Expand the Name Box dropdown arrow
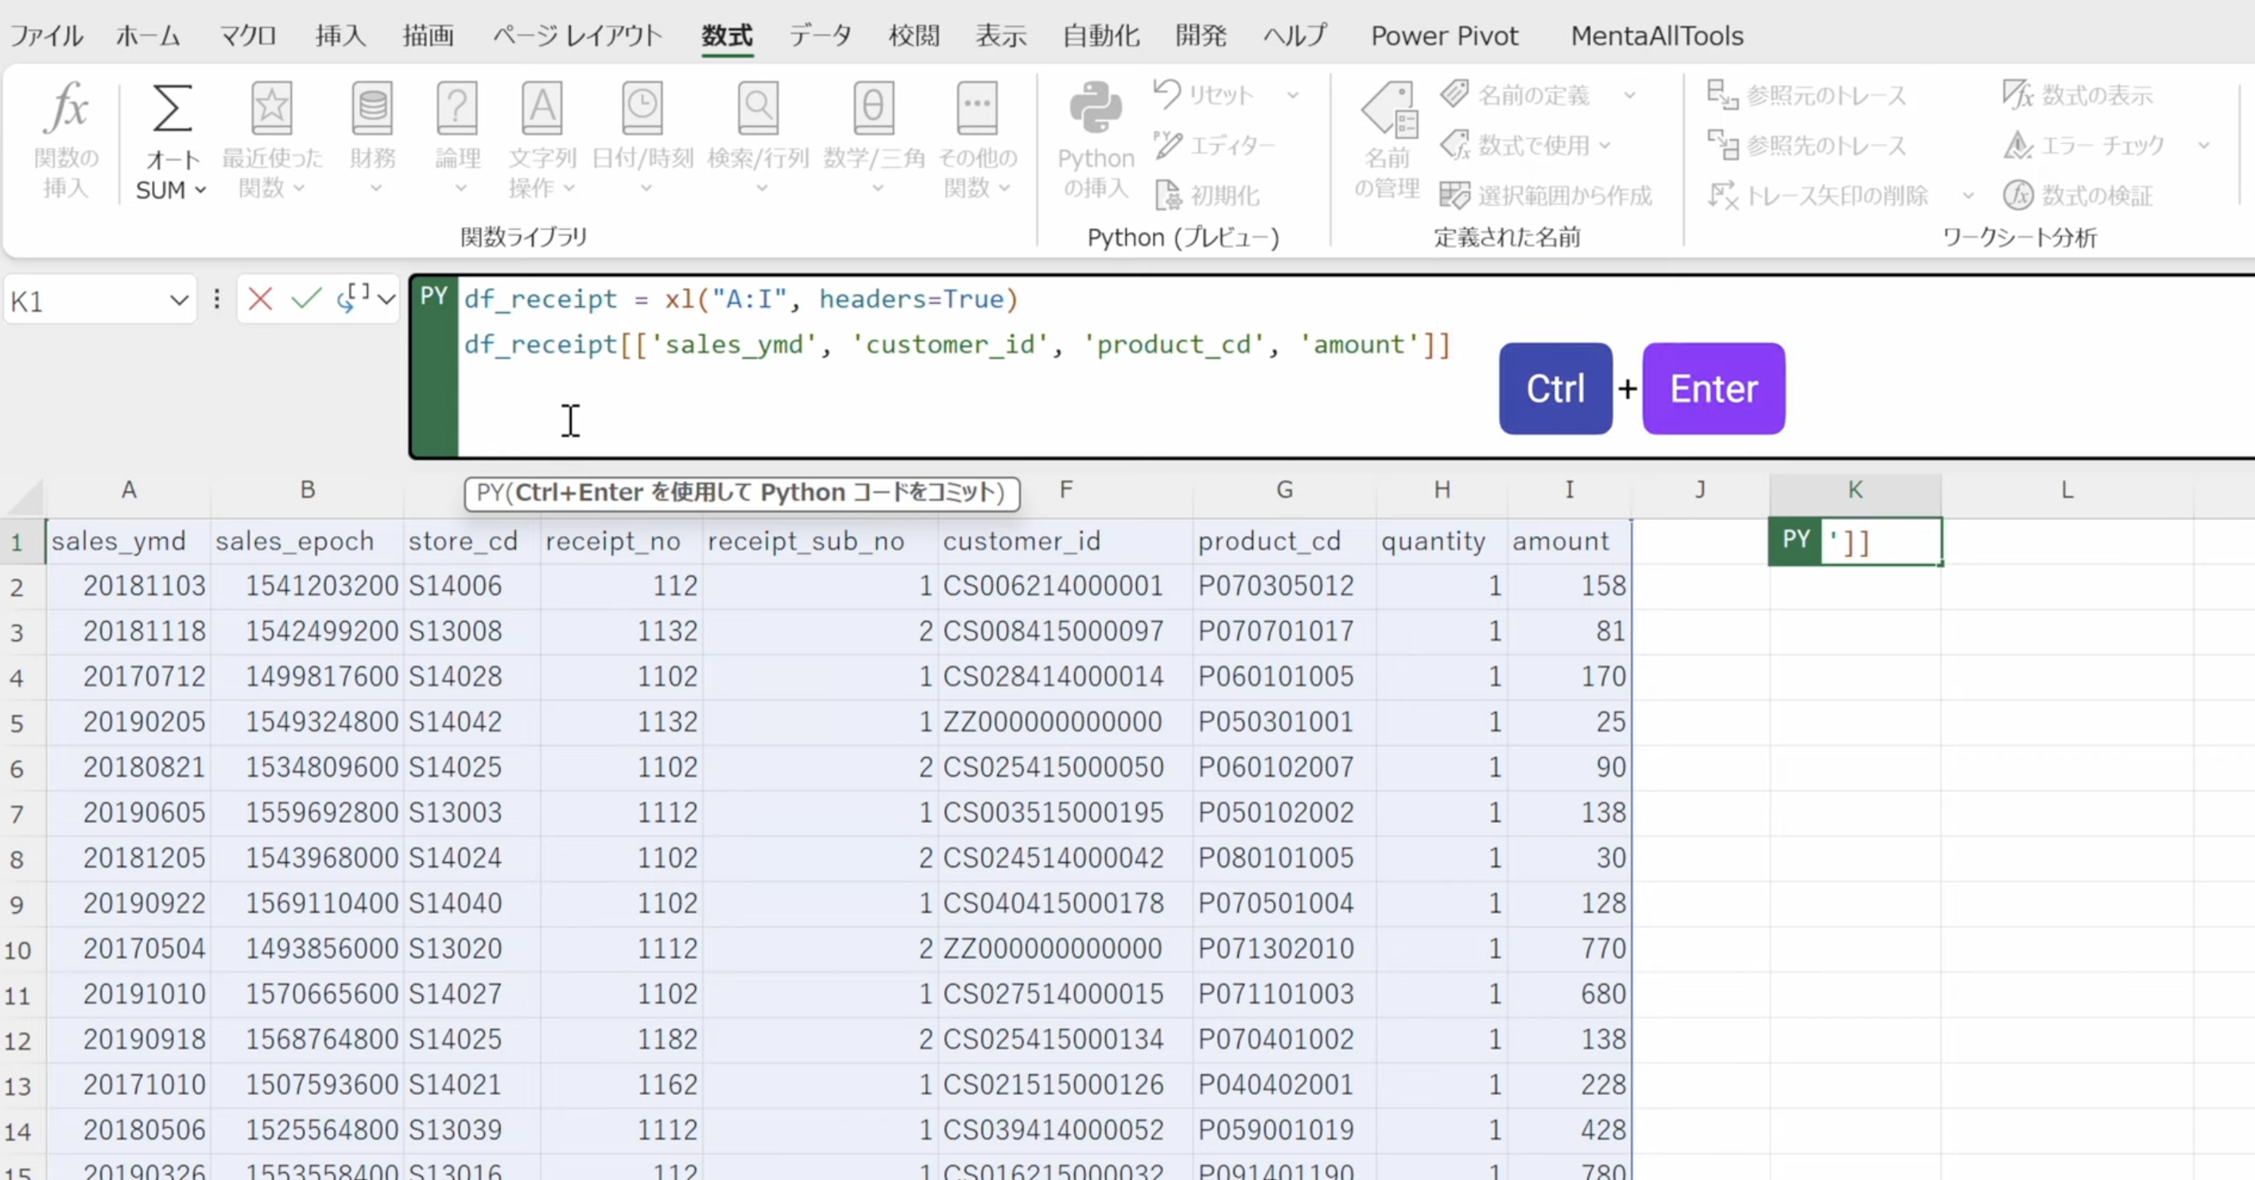Screen dimensions: 2255x1180 (179, 301)
